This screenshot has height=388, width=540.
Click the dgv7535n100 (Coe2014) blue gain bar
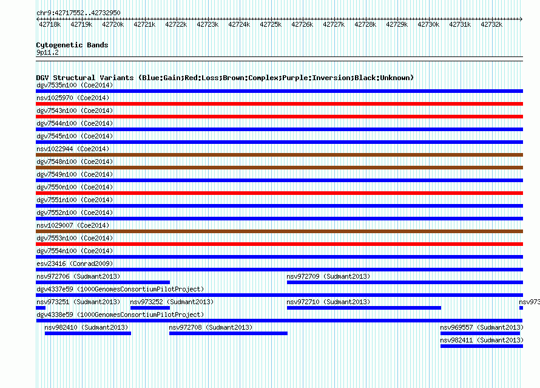coord(279,91)
